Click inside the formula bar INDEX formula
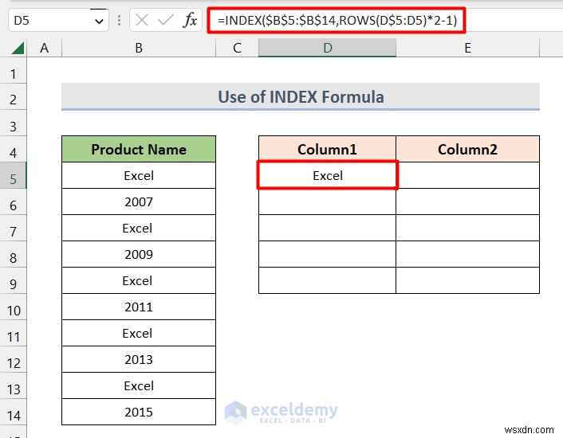The image size is (563, 438). 337,20
